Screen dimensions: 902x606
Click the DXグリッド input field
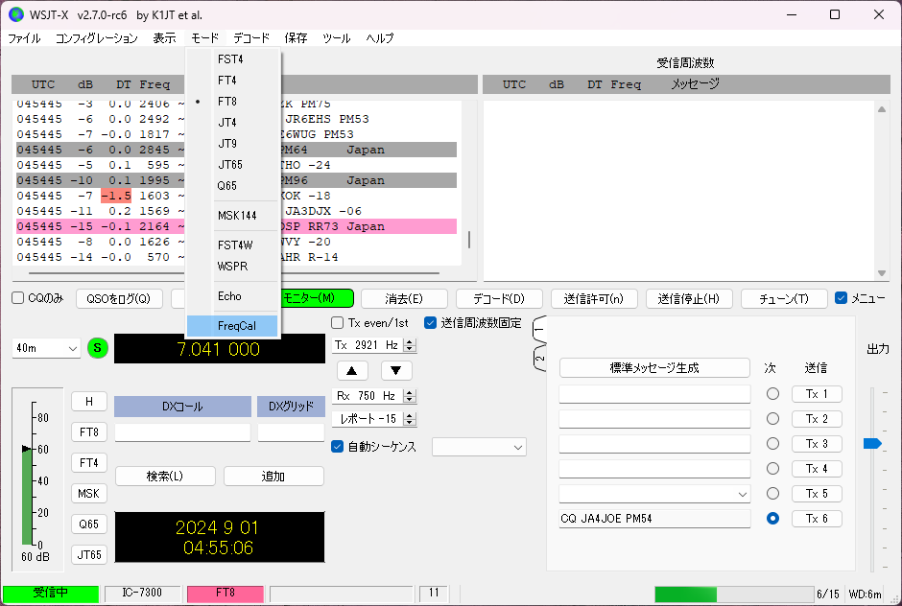click(291, 432)
